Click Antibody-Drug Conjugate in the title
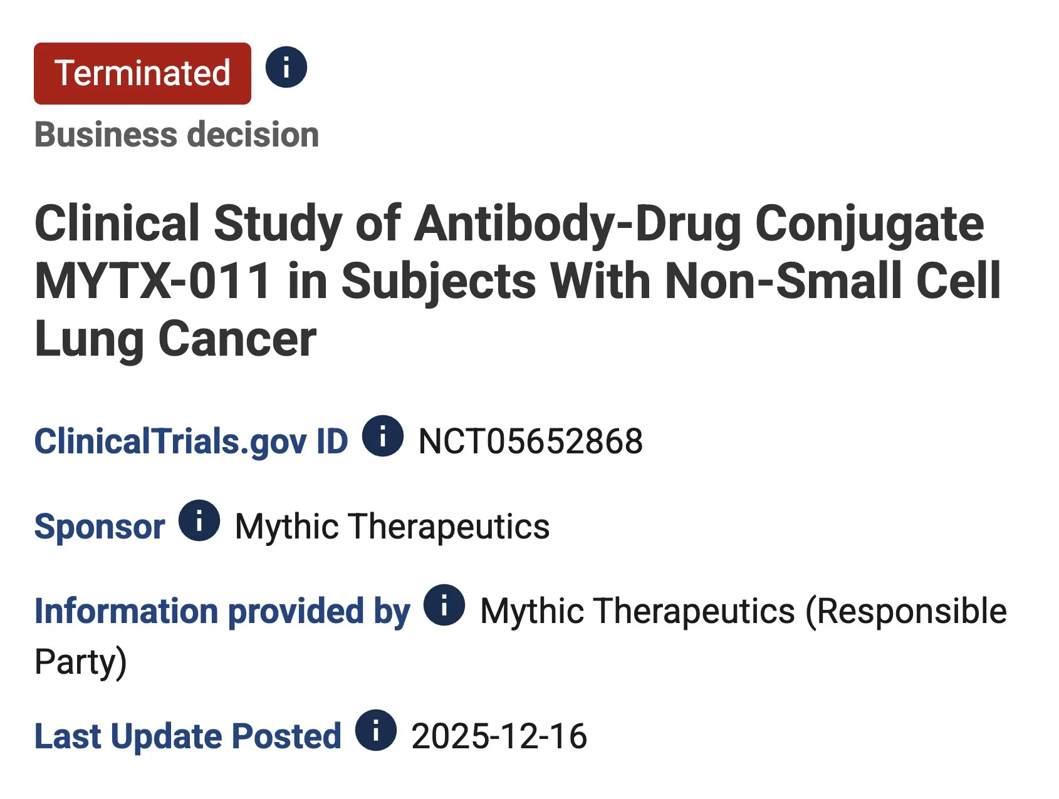Viewport: 1059px width, 799px height. coord(699,224)
